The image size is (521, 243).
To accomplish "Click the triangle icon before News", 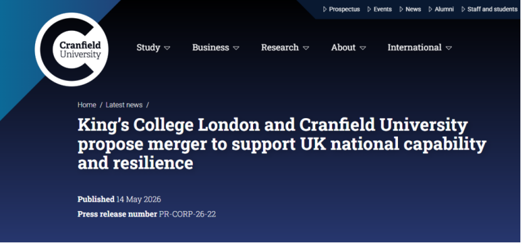I will pos(401,9).
